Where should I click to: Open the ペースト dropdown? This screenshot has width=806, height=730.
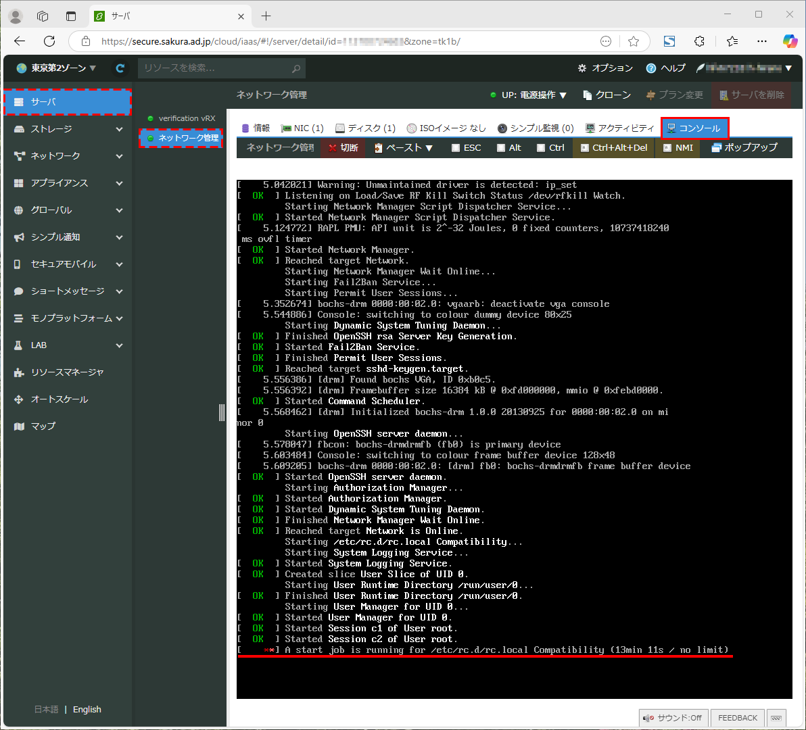404,148
